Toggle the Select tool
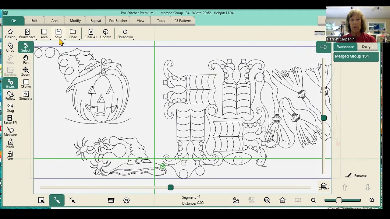The width and height of the screenshot is (390, 219). click(x=26, y=47)
